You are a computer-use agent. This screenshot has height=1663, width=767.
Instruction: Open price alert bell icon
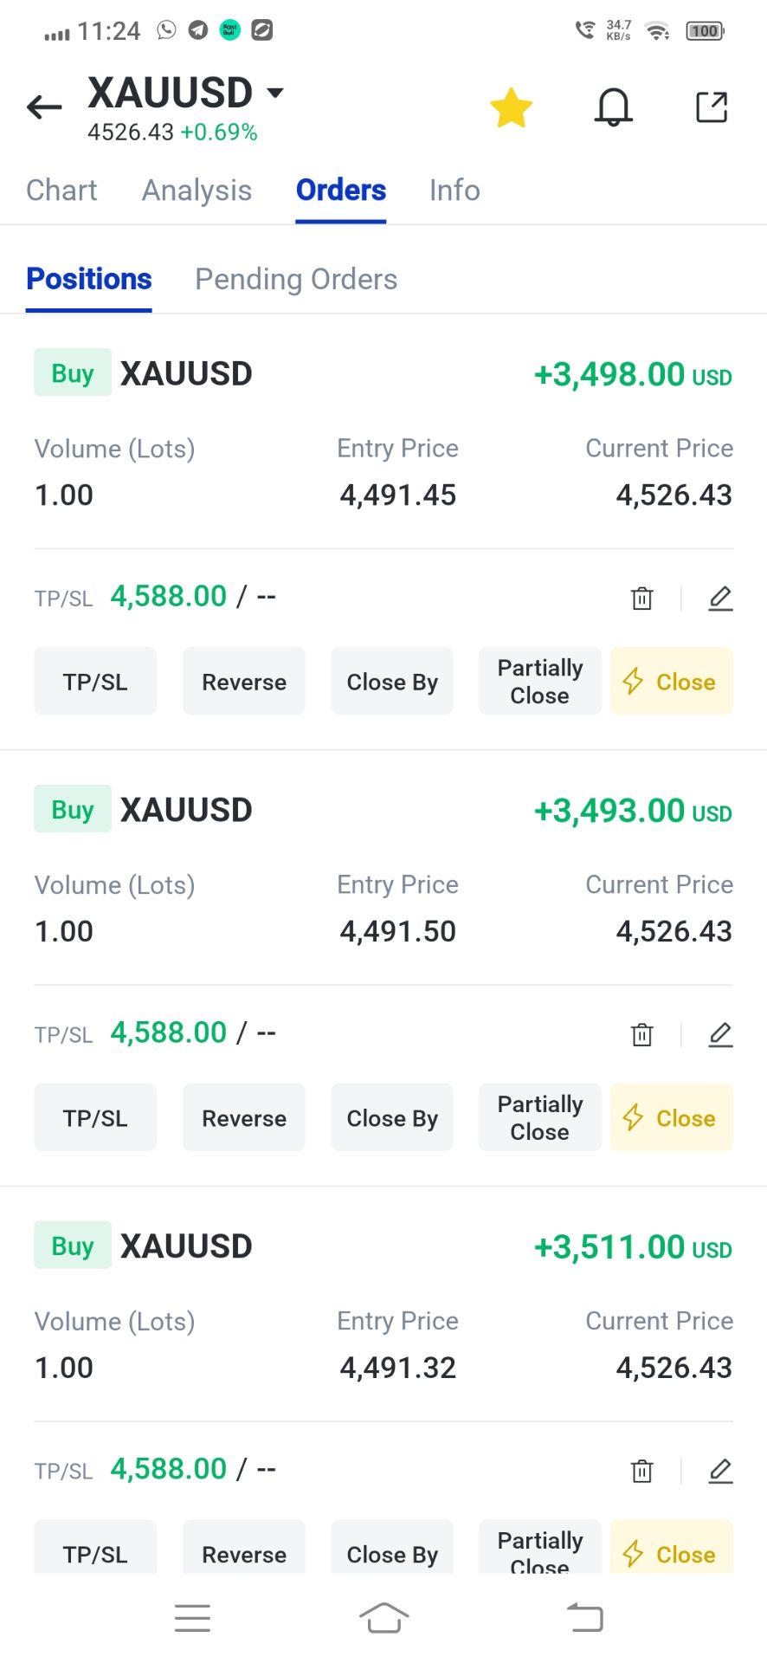pyautogui.click(x=613, y=108)
